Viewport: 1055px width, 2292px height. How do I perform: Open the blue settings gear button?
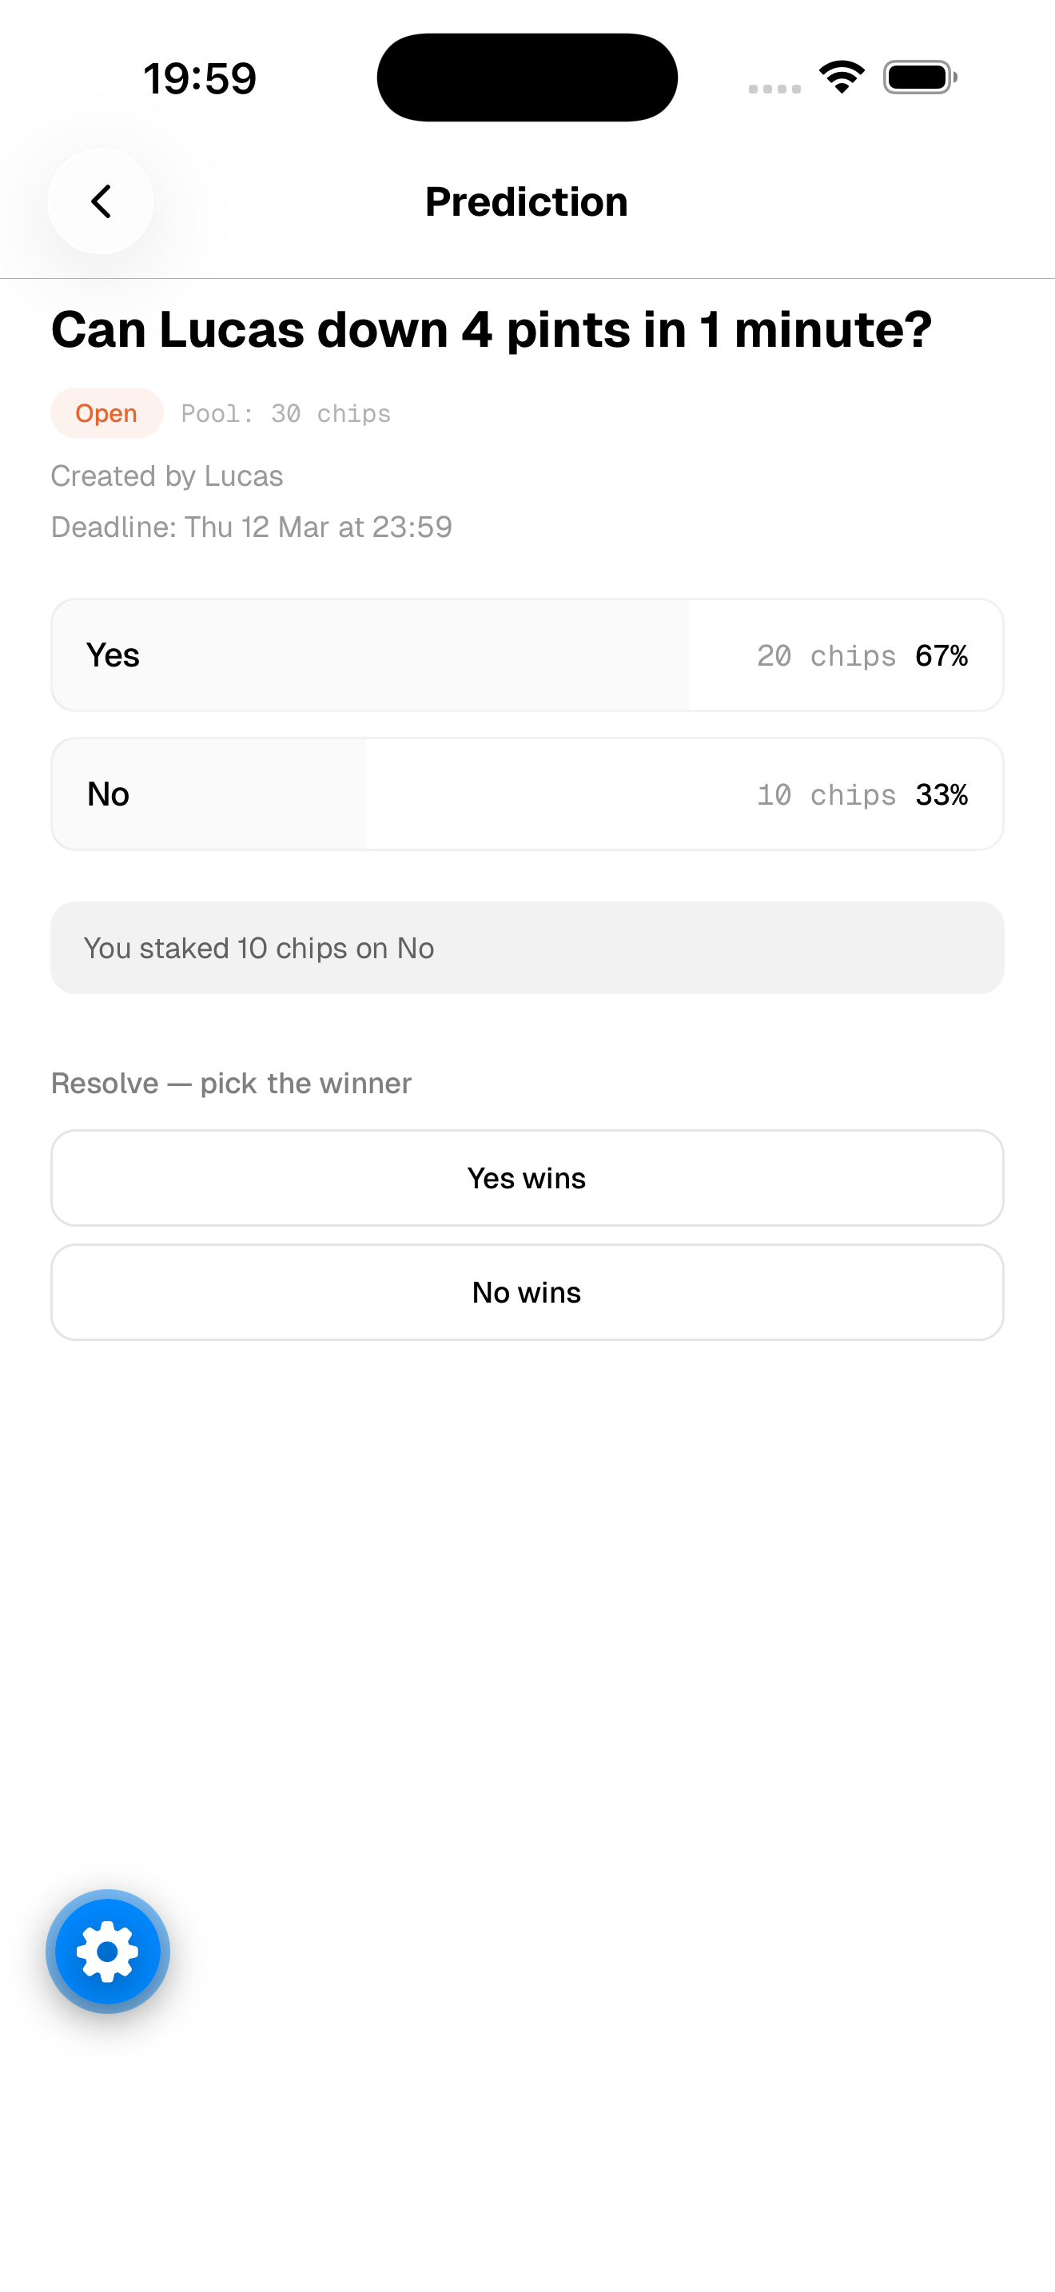coord(108,1952)
